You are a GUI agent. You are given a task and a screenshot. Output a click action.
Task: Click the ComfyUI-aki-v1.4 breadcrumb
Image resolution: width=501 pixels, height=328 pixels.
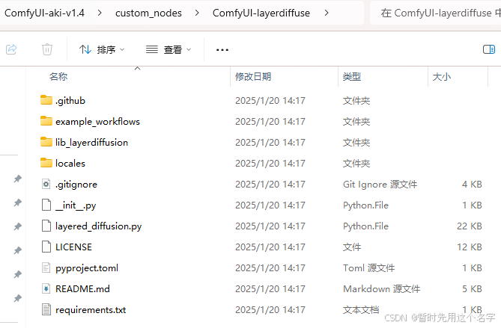44,13
